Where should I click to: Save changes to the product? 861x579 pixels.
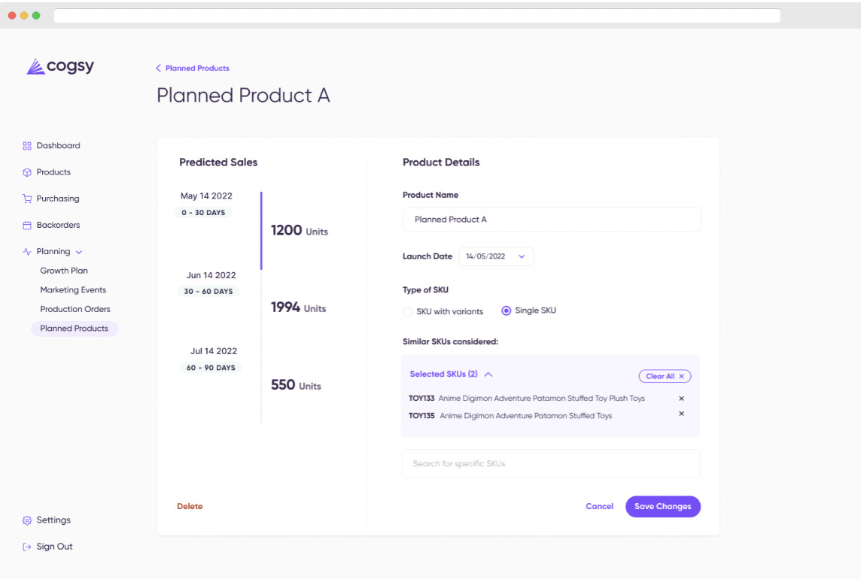coord(663,507)
